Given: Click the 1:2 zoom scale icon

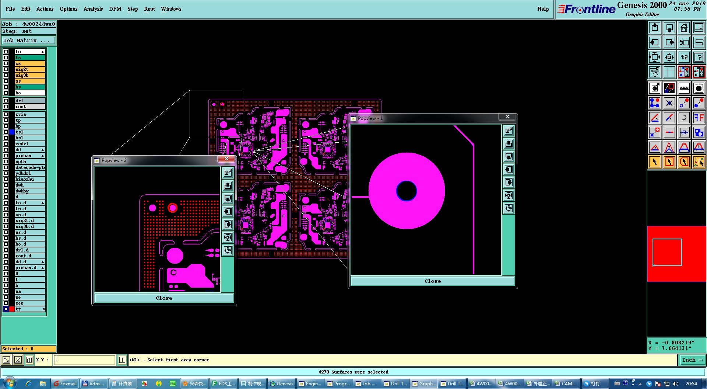Looking at the screenshot, I should click(684, 57).
